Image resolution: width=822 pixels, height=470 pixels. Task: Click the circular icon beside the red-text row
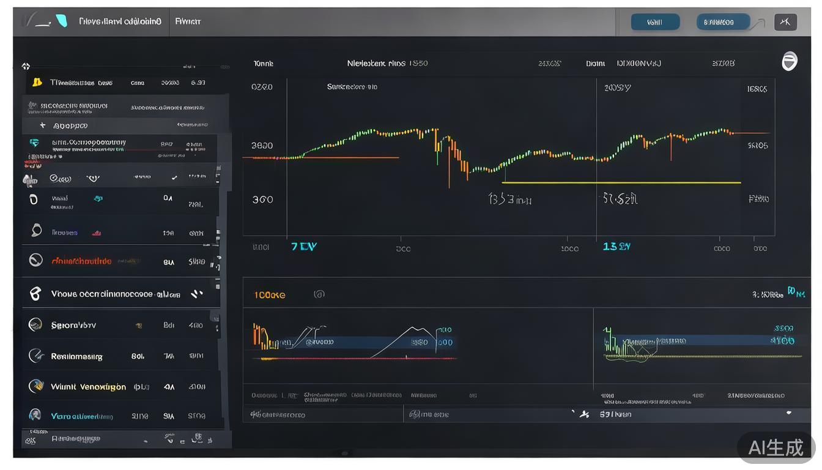[35, 261]
